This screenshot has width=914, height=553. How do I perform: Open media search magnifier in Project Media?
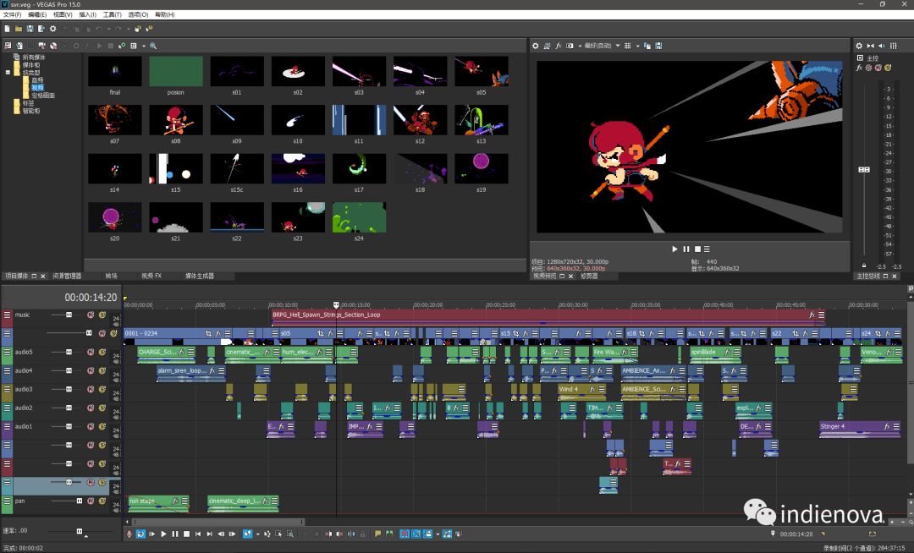(x=153, y=46)
